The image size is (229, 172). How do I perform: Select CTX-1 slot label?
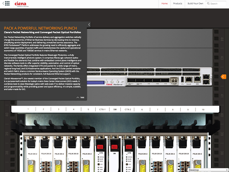(102, 109)
